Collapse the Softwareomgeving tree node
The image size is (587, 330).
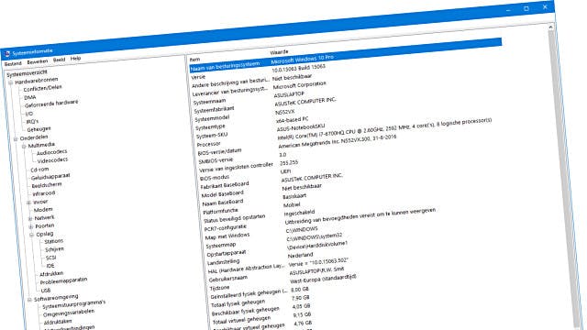pos(29,300)
